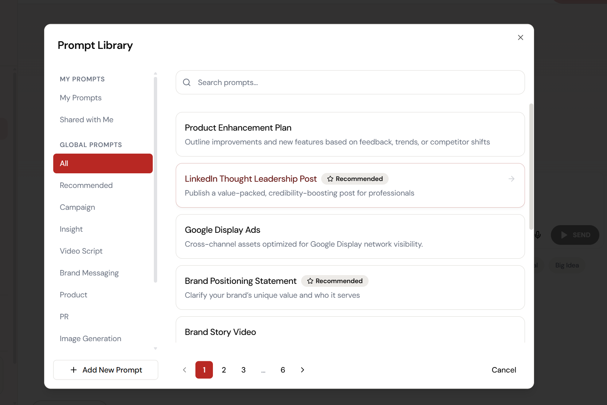Viewport: 607px width, 405px height.
Task: Open the Campaign prompts category
Action: [77, 207]
